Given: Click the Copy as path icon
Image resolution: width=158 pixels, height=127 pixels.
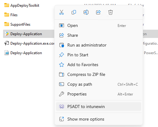Looking at the screenshot, I should [62, 84].
